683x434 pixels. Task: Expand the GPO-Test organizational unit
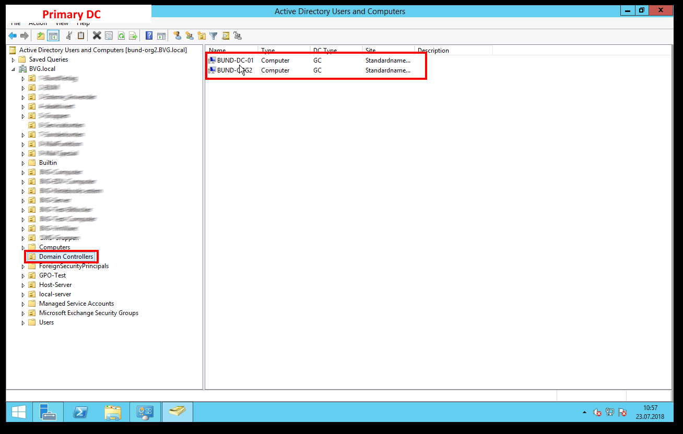(23, 276)
